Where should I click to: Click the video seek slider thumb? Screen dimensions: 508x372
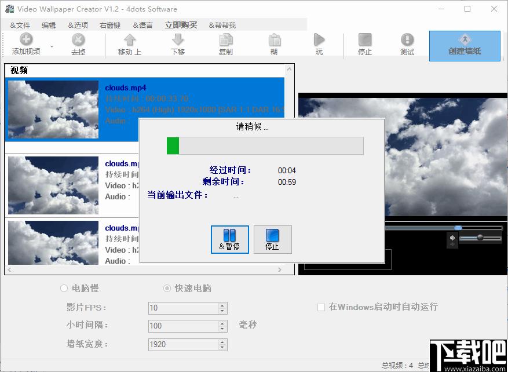(x=458, y=228)
